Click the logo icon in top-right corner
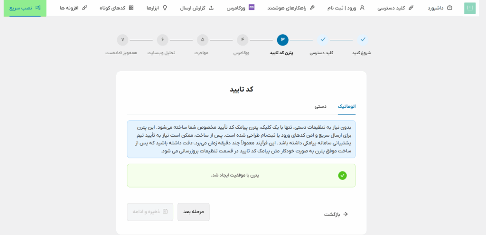486x235 pixels. [469, 8]
